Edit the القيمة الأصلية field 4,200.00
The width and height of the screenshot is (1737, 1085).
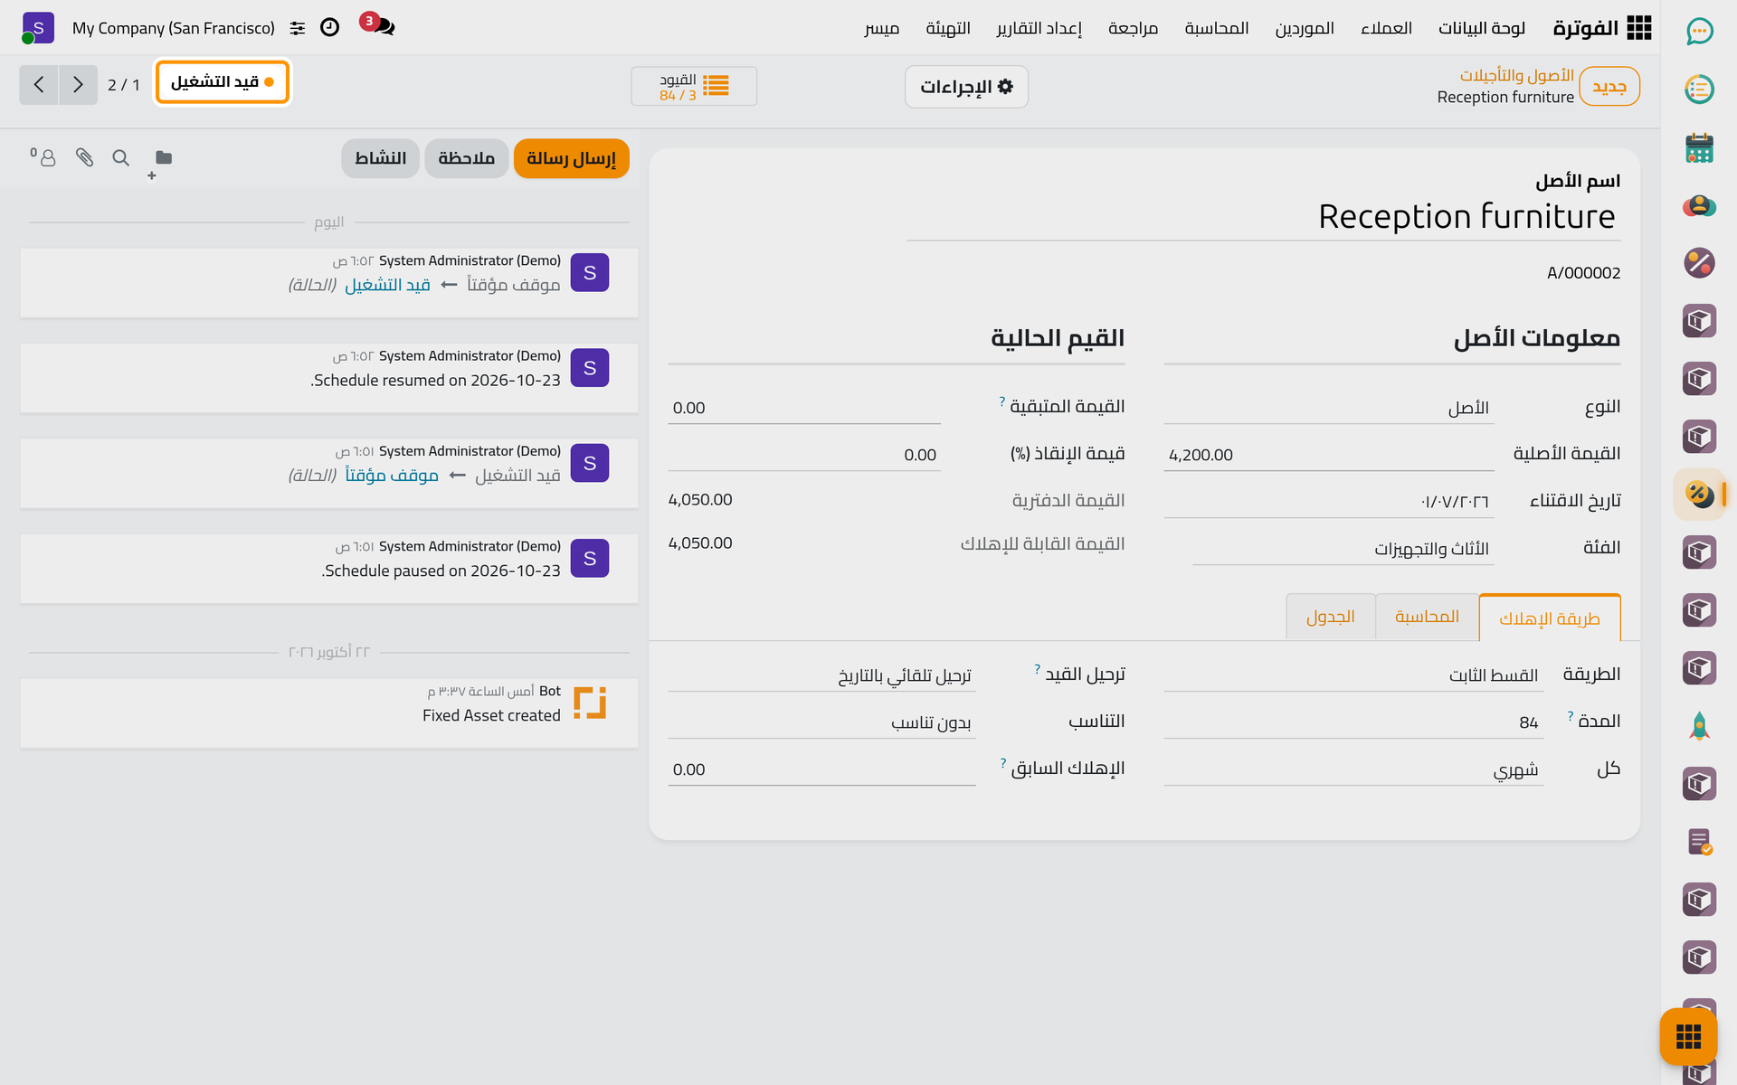click(x=1329, y=455)
